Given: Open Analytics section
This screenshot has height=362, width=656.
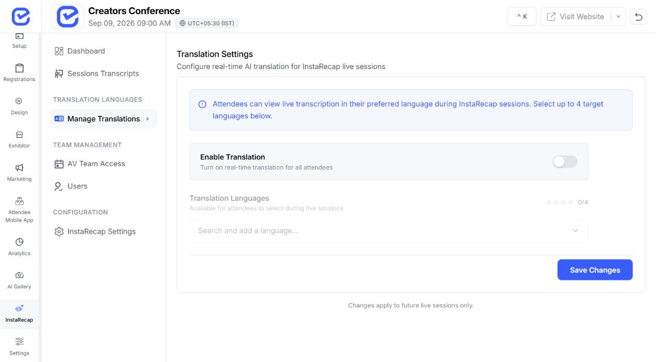Looking at the screenshot, I should tap(19, 247).
